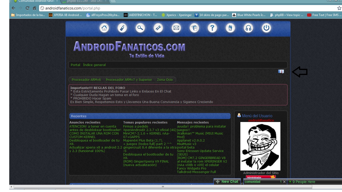
Task: Open the magnifier search icon
Action: coord(140,28)
